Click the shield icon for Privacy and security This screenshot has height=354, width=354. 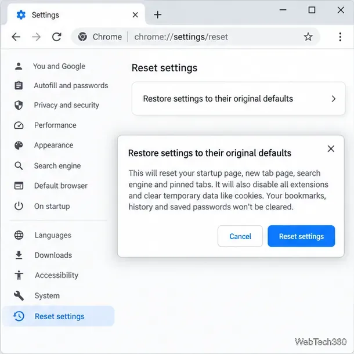[19, 105]
